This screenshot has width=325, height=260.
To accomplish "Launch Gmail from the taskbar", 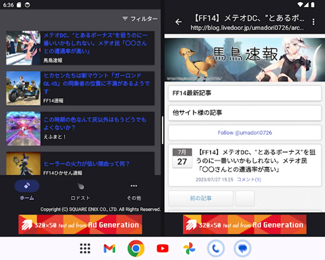I will click(x=109, y=248).
